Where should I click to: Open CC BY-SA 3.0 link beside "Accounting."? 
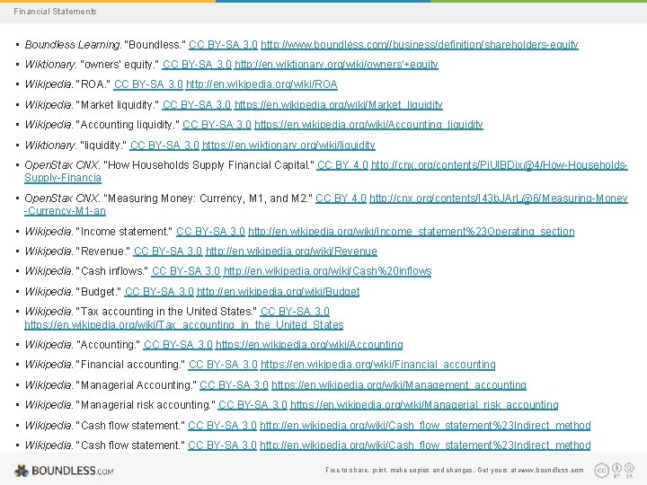coord(178,344)
